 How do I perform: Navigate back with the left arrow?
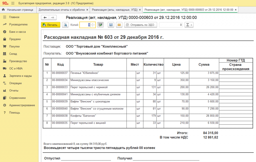click(x=45, y=17)
